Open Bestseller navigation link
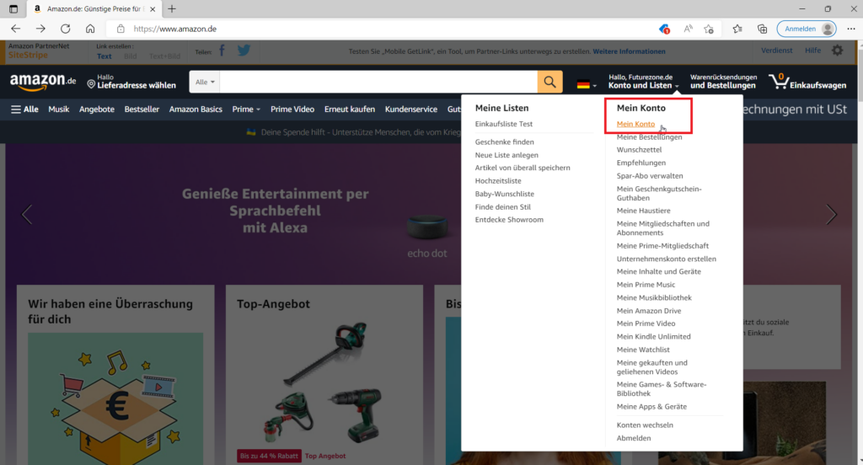The height and width of the screenshot is (465, 863). coord(142,109)
